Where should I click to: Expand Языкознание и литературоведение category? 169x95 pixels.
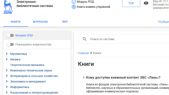[x=7, y=92]
